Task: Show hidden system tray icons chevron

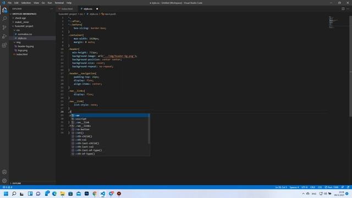Action: [x=303, y=194]
